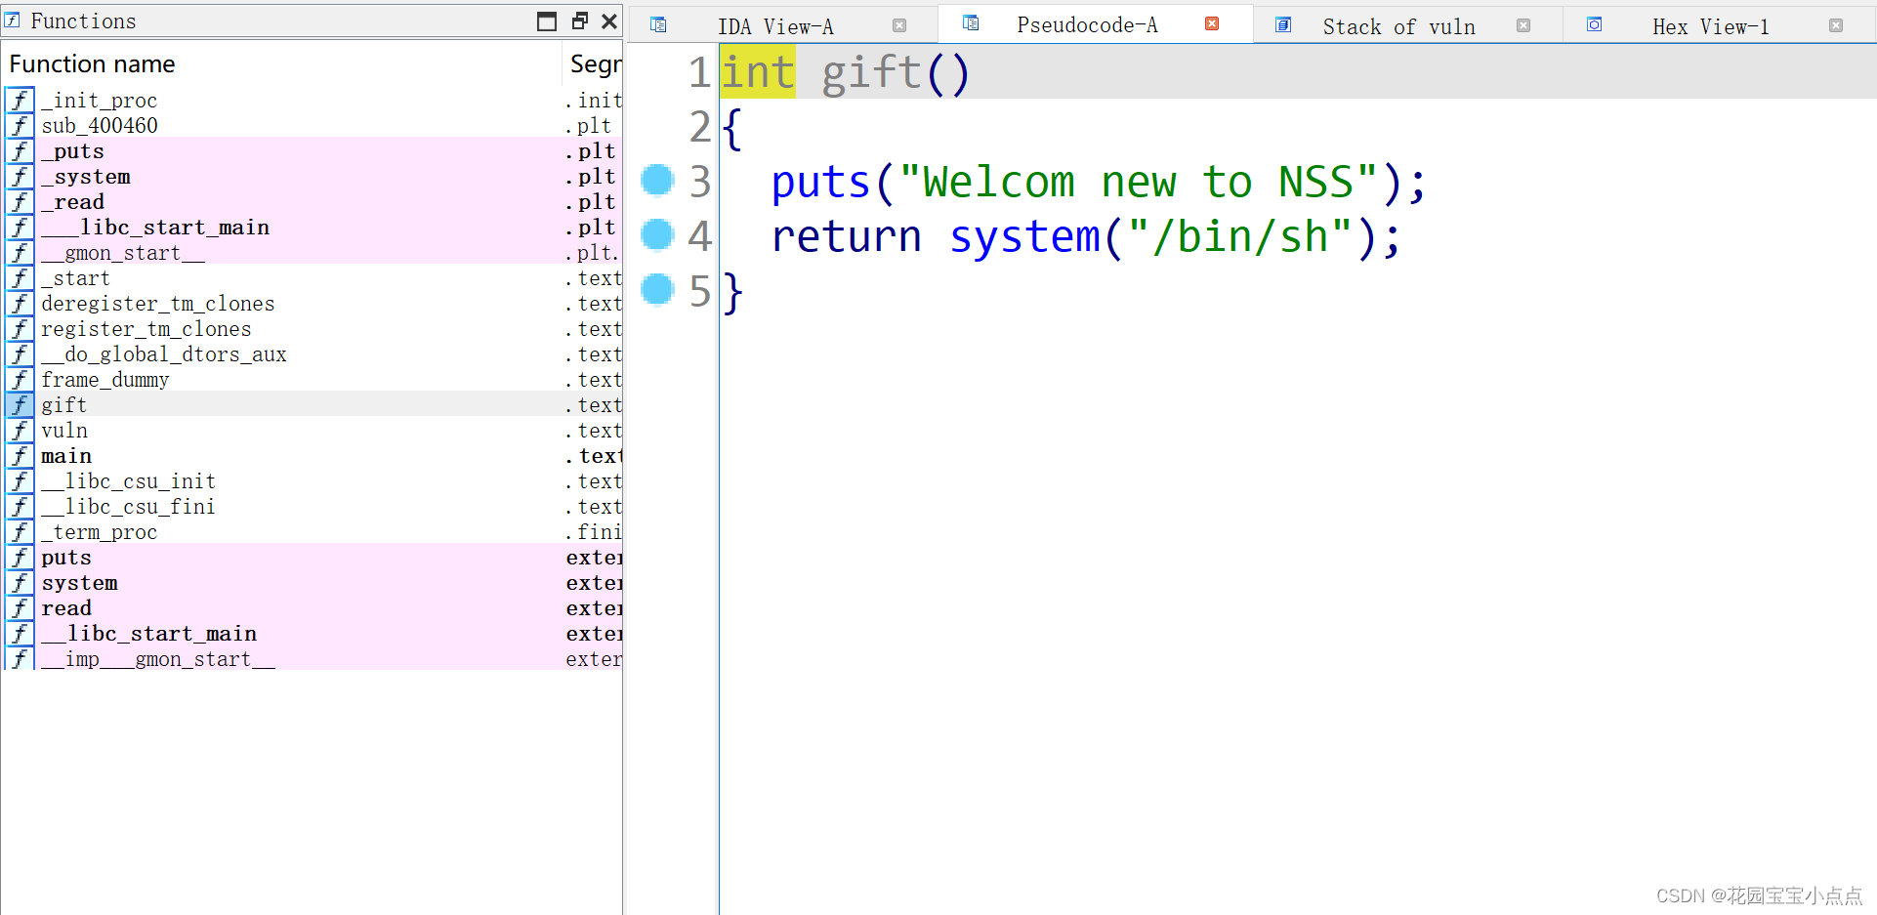This screenshot has height=915, width=1877.
Task: Close the Stack of vuln tab
Action: [1523, 26]
